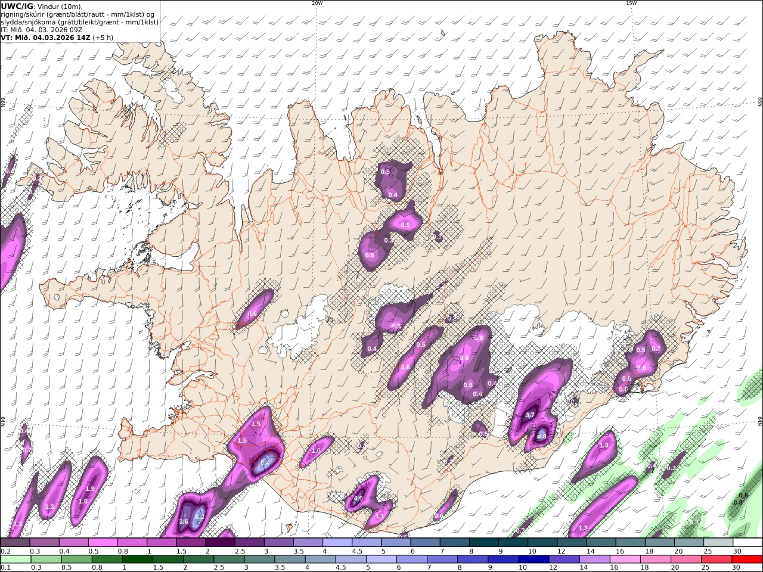Click the bright red rain swatch after 30
The width and height of the screenshot is (763, 572).
(748, 559)
